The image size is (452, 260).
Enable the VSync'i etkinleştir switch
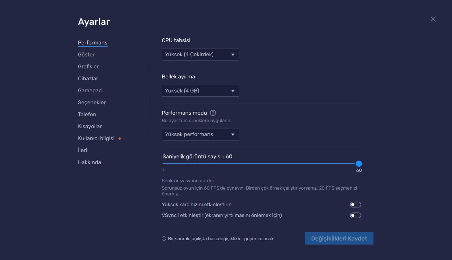[x=356, y=216]
